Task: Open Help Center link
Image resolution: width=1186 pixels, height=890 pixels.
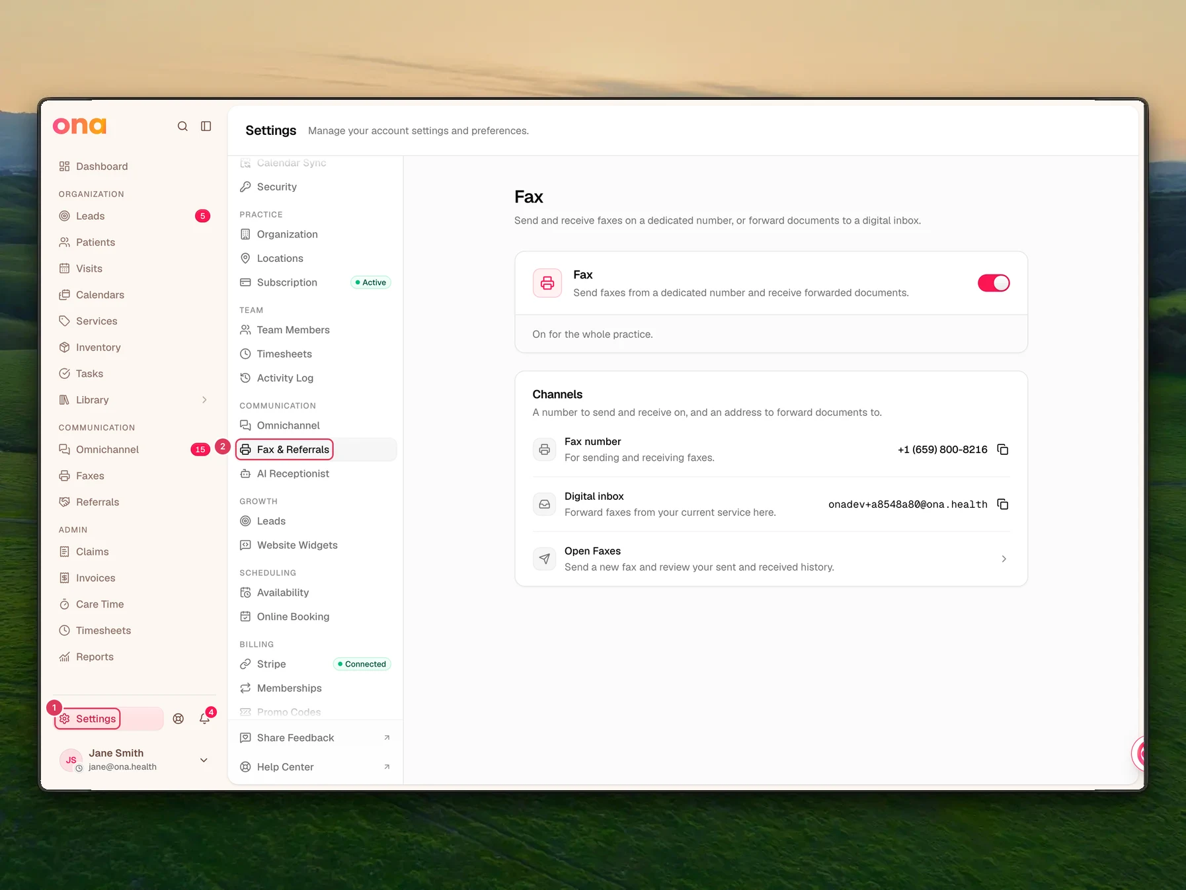Action: (315, 767)
